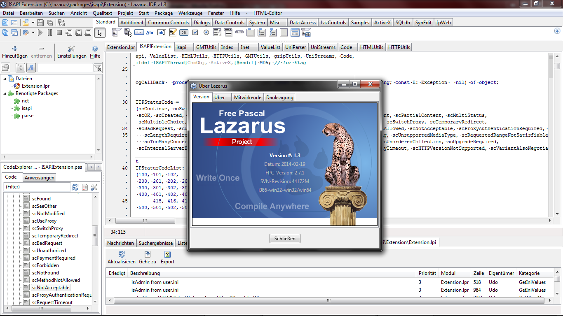Image resolution: width=563 pixels, height=316 pixels.
Task: Click the Pause debugging icon
Action: coord(50,33)
